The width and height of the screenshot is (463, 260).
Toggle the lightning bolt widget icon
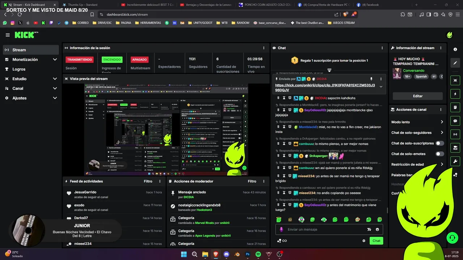click(455, 94)
